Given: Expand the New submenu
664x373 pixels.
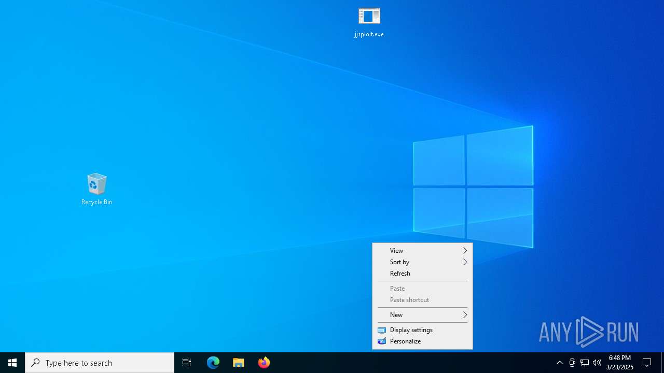Looking at the screenshot, I should point(422,315).
